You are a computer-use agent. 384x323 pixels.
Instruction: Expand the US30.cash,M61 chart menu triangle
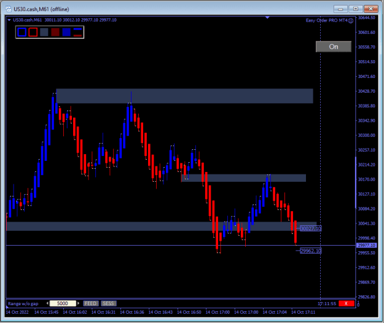[9, 20]
